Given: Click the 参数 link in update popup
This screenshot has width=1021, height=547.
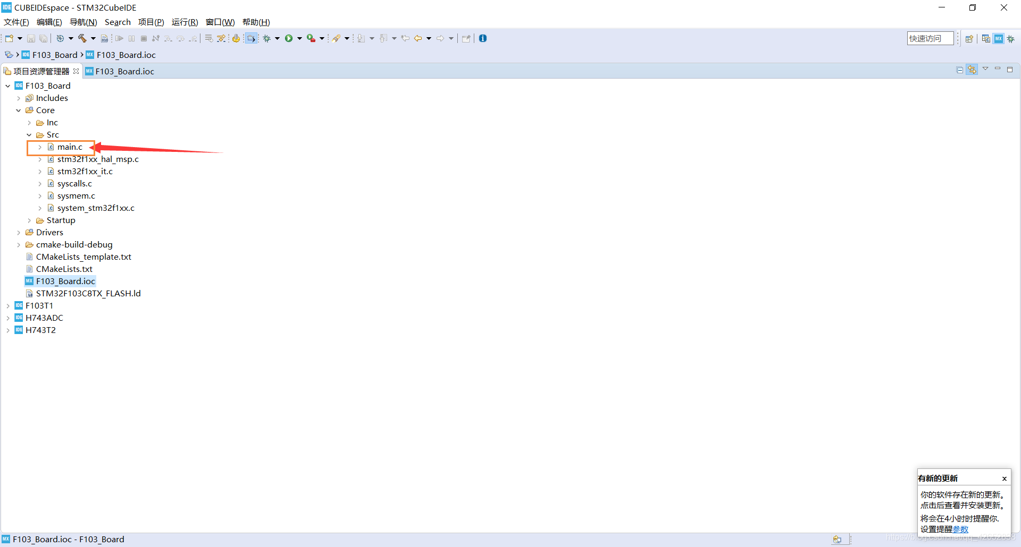Looking at the screenshot, I should (x=960, y=529).
